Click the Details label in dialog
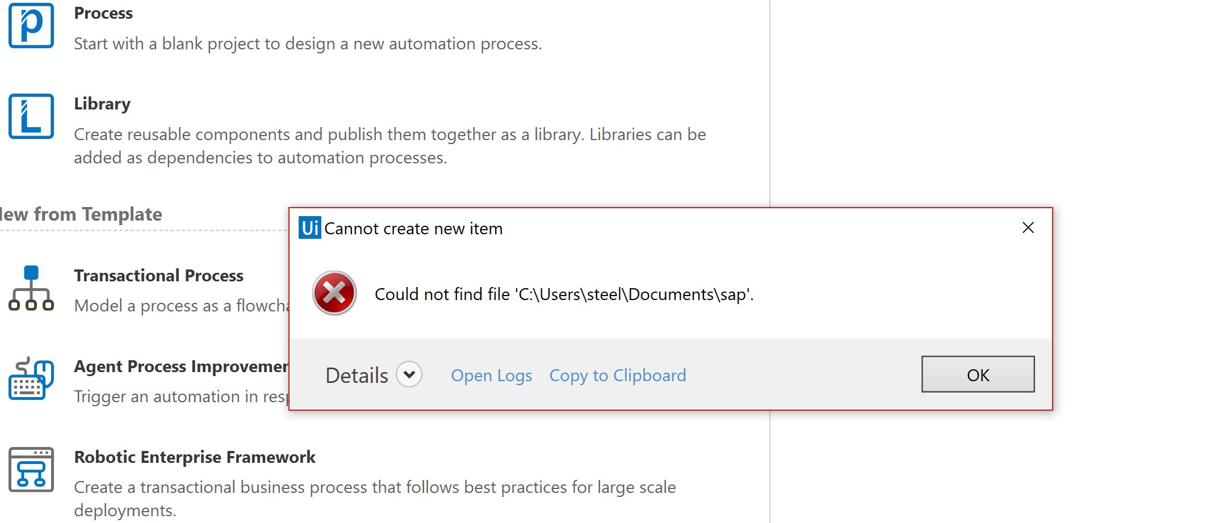 (357, 376)
